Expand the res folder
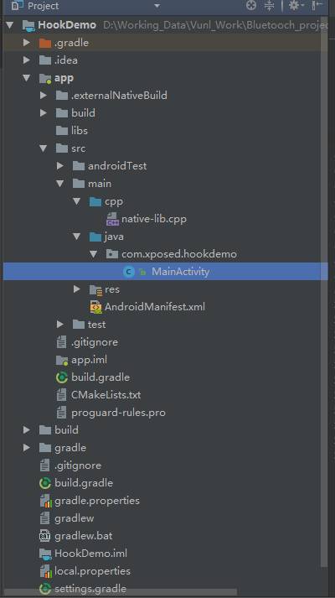 [77, 289]
